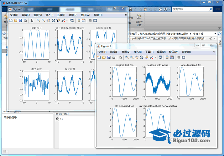Screen dimensions: 224x156
Task: Click 运行并计时 run and time button
Action: [139, 20]
